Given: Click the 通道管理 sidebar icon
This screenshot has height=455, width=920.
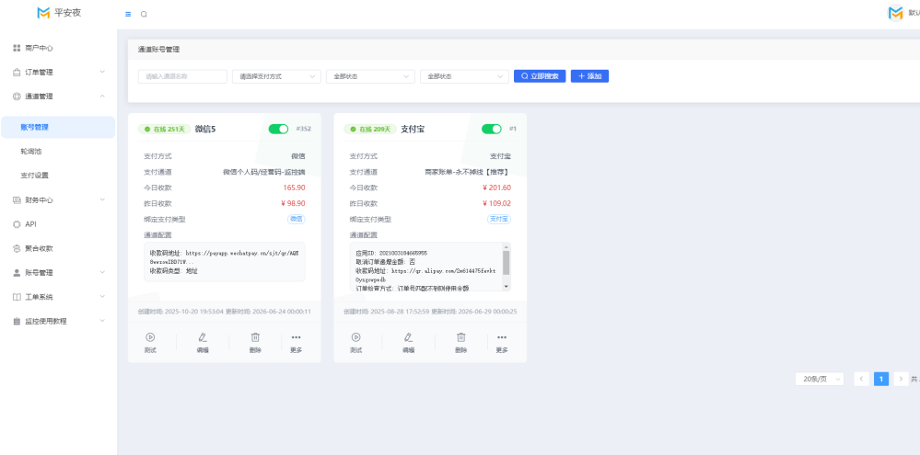Looking at the screenshot, I should (17, 97).
